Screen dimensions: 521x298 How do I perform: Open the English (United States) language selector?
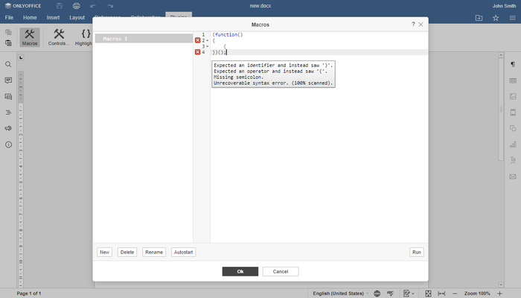tap(340, 294)
